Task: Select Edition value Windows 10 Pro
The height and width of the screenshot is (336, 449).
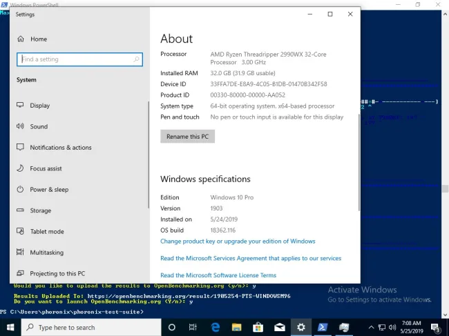Action: (x=231, y=197)
